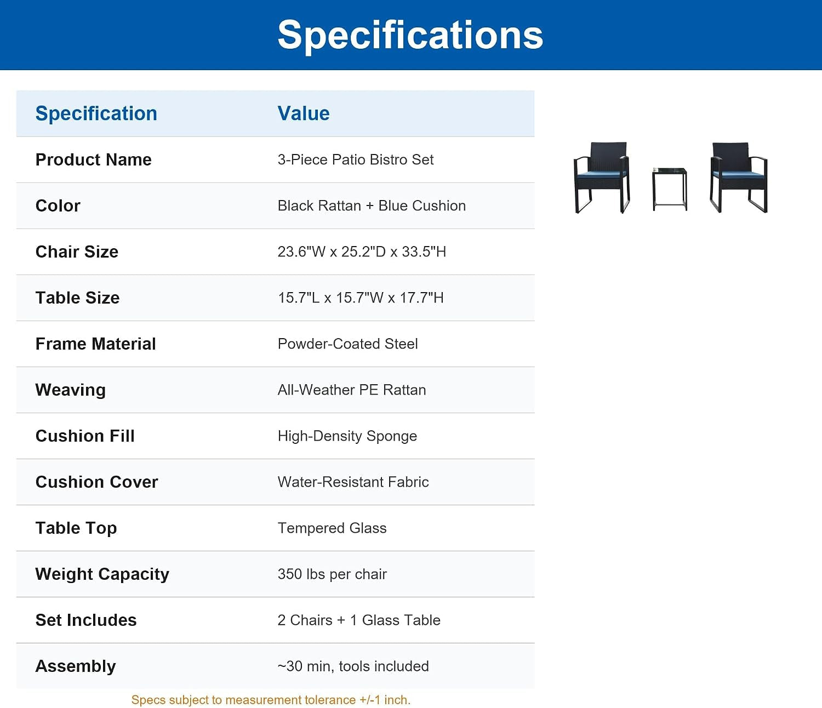Viewport: 822px width, 708px height.
Task: Click the Table Size dimensions value
Action: click(361, 298)
